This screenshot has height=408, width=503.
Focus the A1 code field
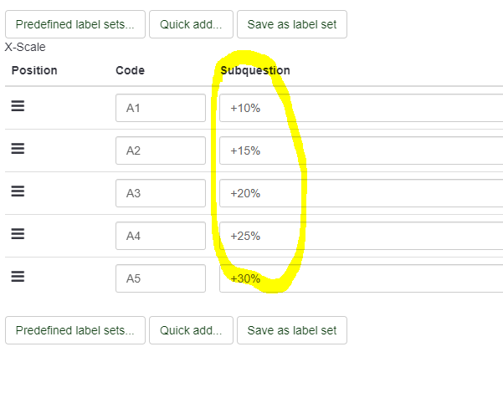[x=161, y=108]
